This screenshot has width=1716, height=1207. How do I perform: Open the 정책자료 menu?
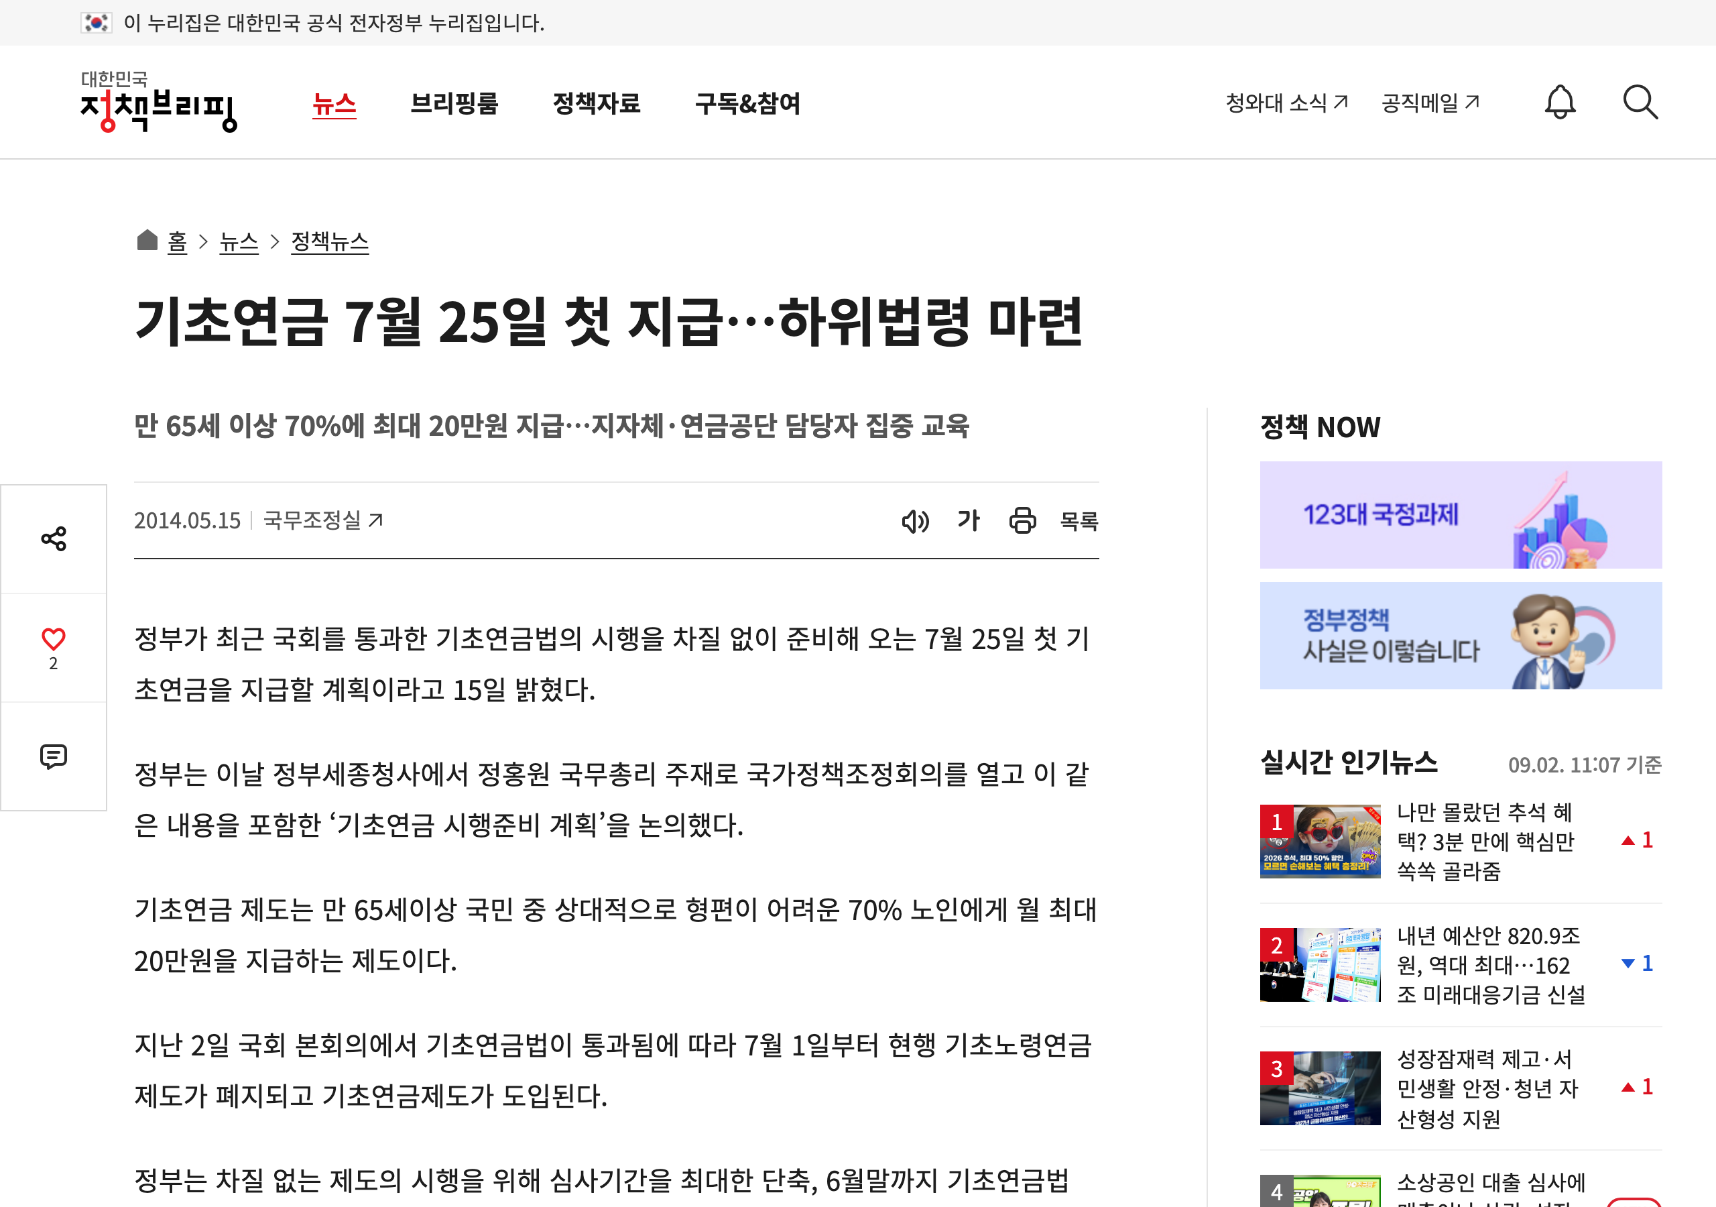click(597, 103)
